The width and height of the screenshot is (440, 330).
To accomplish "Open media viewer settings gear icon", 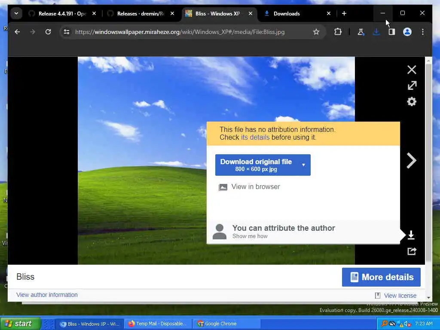I will point(412,101).
